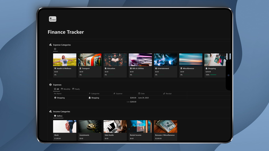Click the icon beside Entertainment

pyautogui.click(x=156, y=68)
